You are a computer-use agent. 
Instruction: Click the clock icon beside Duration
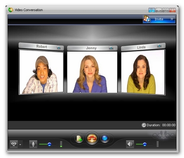(x=144, y=125)
